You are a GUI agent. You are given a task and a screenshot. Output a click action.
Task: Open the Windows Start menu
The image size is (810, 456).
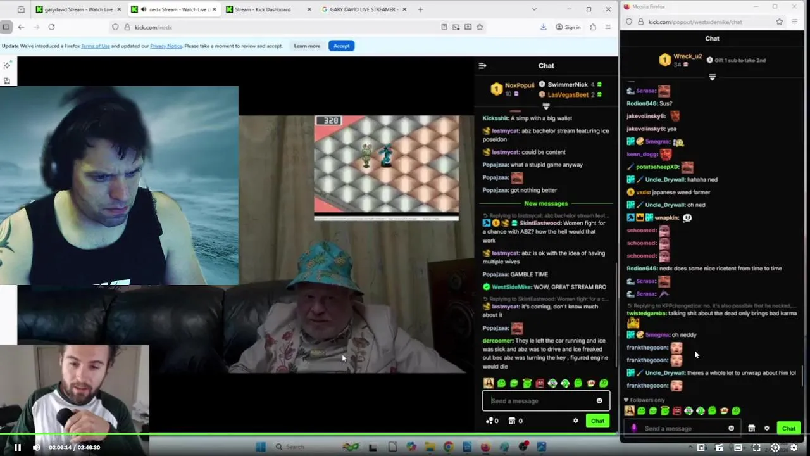[260, 447]
